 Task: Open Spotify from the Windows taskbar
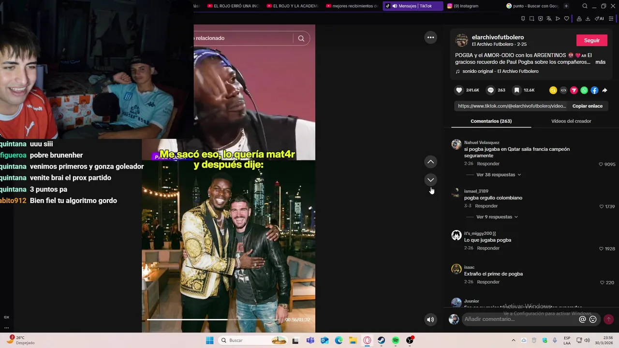pyautogui.click(x=396, y=340)
